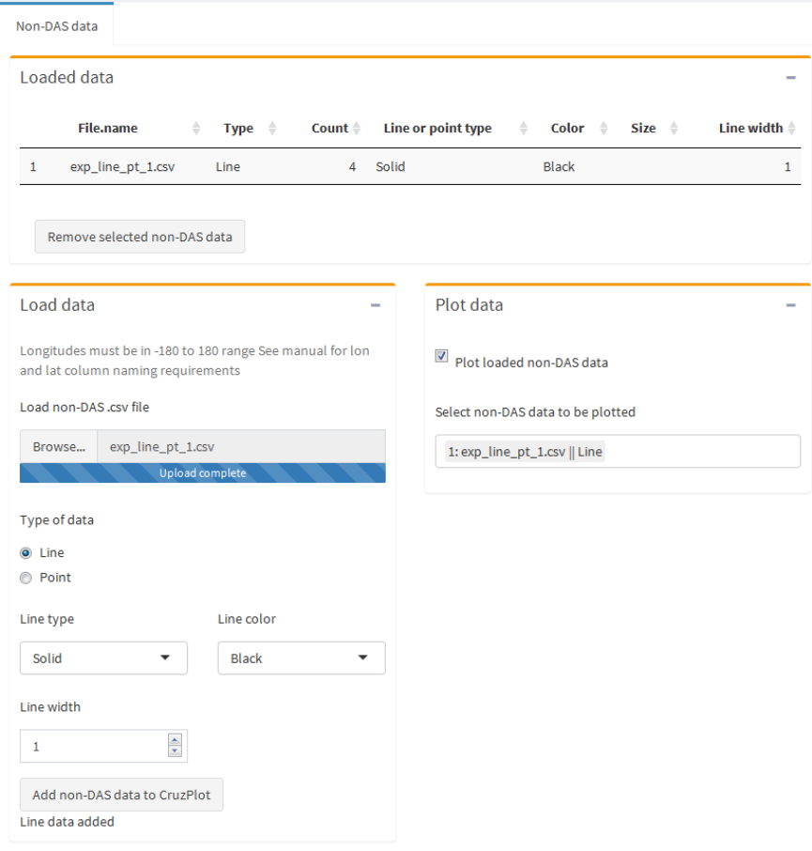Viewport: 812px width, 851px height.
Task: Click Remove selected non-DAS data button
Action: click(x=140, y=237)
